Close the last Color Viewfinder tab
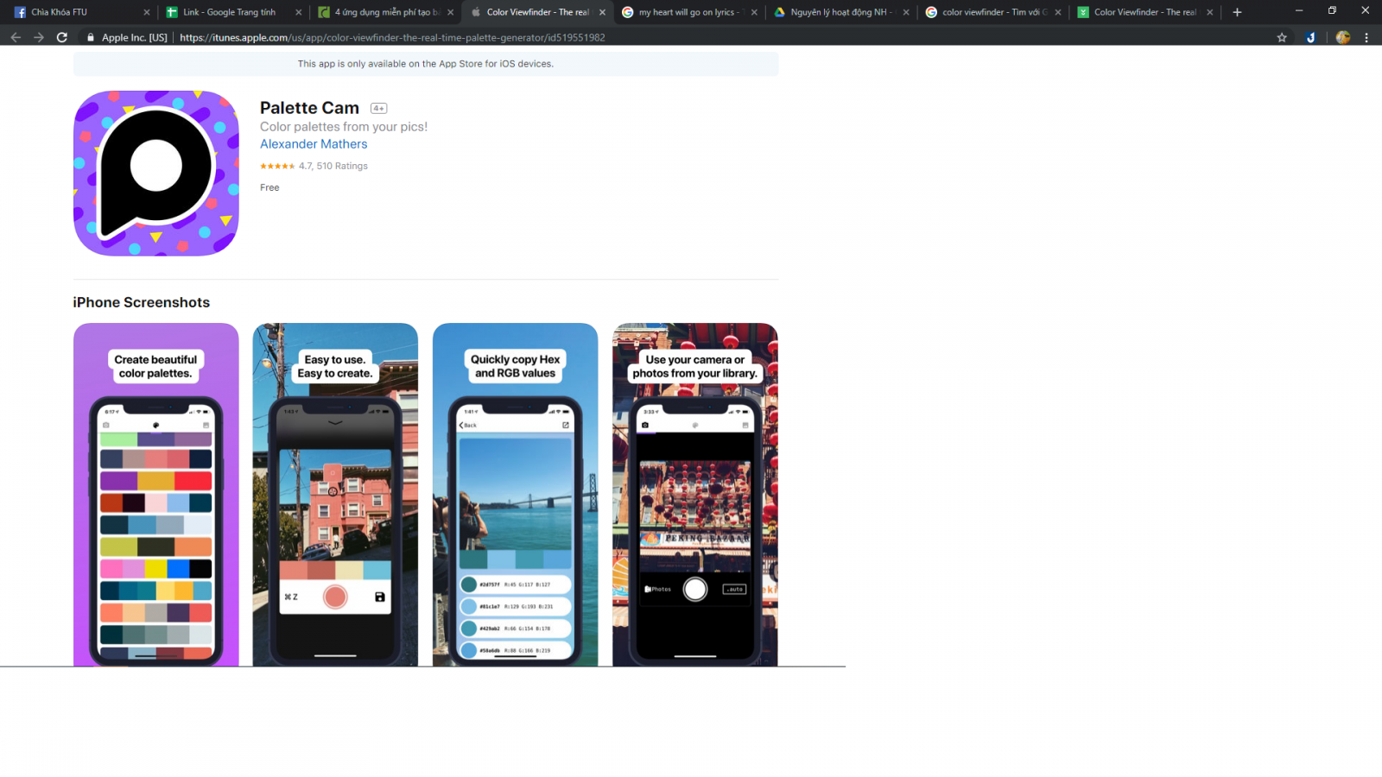The image size is (1382, 777). (1209, 12)
